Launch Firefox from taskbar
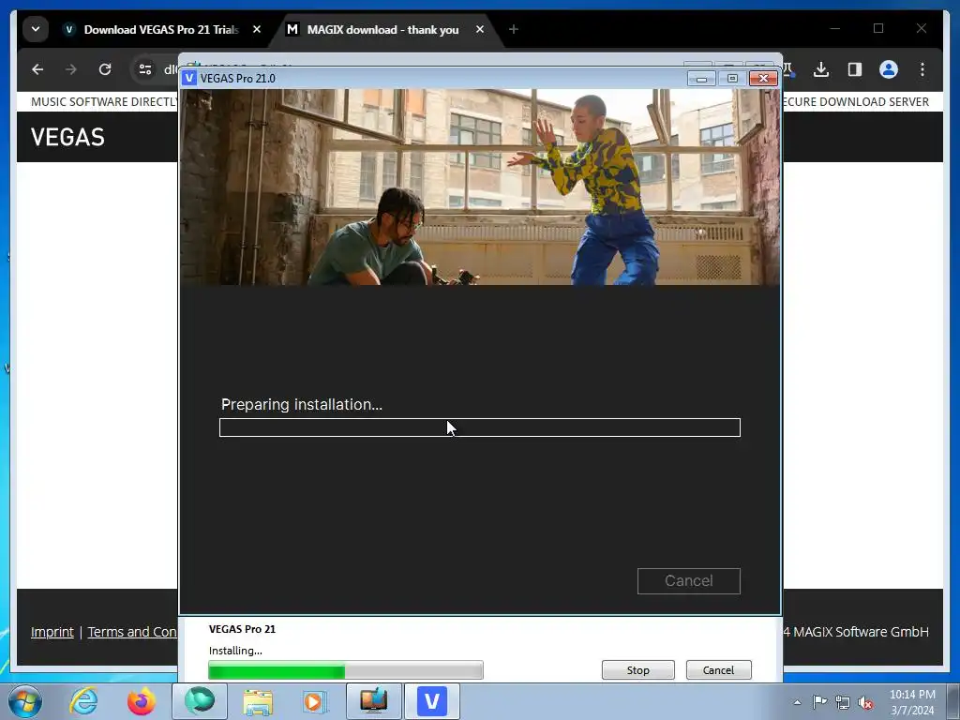The image size is (960, 720). (x=142, y=701)
